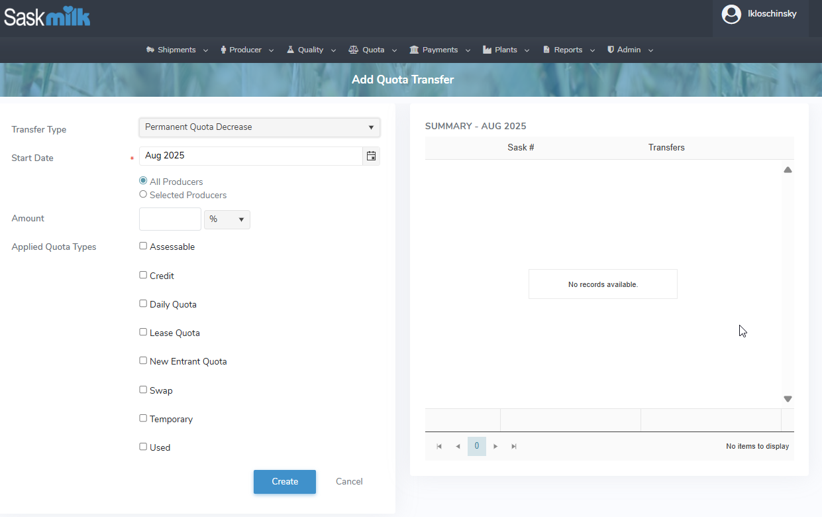The width and height of the screenshot is (822, 517).
Task: Click the Cancel link
Action: 349,482
